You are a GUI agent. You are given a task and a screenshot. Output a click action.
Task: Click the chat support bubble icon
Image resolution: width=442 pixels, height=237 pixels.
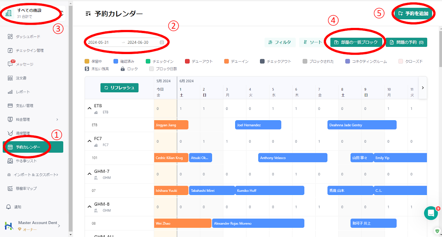pos(431,213)
